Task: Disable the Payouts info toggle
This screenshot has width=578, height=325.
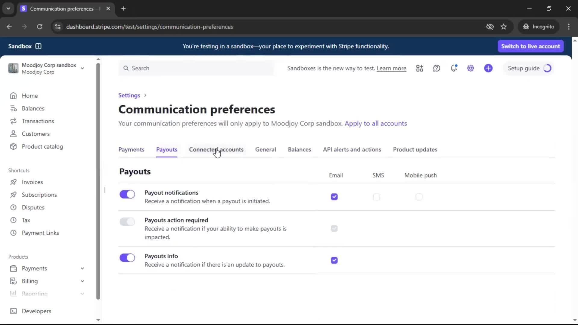Action: pos(127,258)
